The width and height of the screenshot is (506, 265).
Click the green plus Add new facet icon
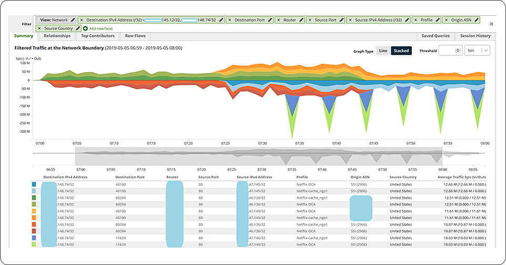(x=86, y=28)
